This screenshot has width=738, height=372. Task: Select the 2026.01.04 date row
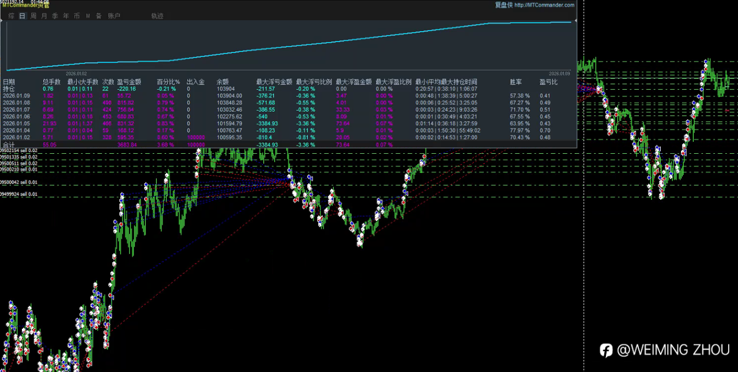pos(16,131)
